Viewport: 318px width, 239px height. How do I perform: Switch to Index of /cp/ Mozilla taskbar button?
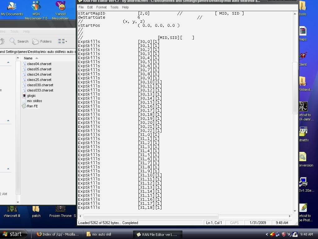pos(58,234)
